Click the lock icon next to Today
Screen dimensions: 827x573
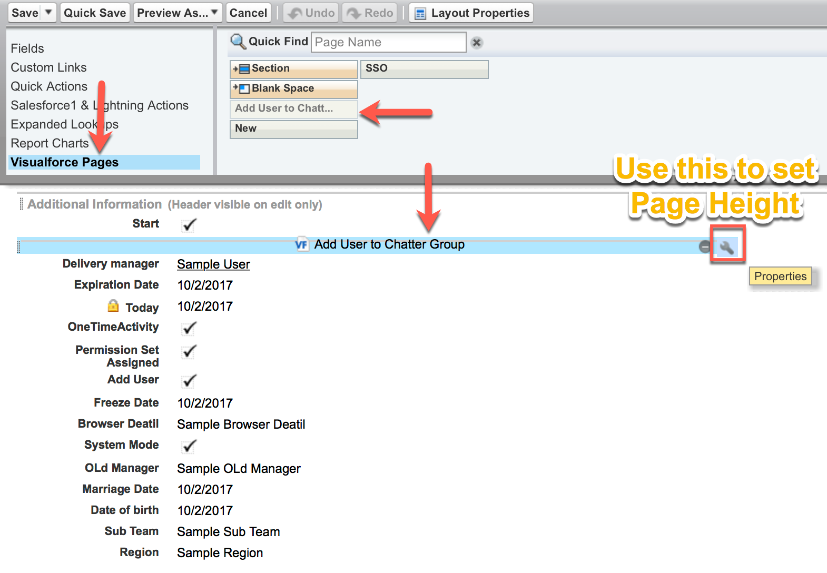click(x=113, y=306)
